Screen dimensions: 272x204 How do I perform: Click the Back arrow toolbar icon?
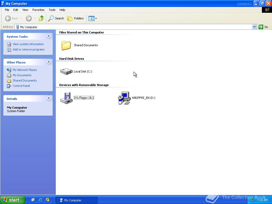(x=8, y=18)
